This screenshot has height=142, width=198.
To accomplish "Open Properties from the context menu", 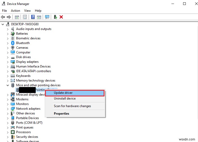I will pos(75,113).
